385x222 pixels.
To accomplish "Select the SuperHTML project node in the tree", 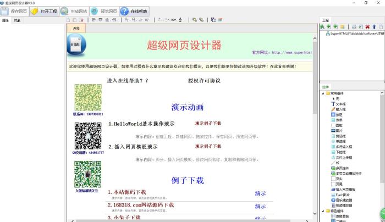I will (355, 34).
